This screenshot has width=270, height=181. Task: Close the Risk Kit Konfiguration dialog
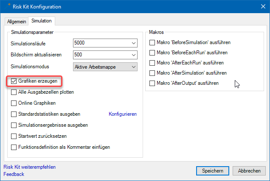tap(263, 6)
